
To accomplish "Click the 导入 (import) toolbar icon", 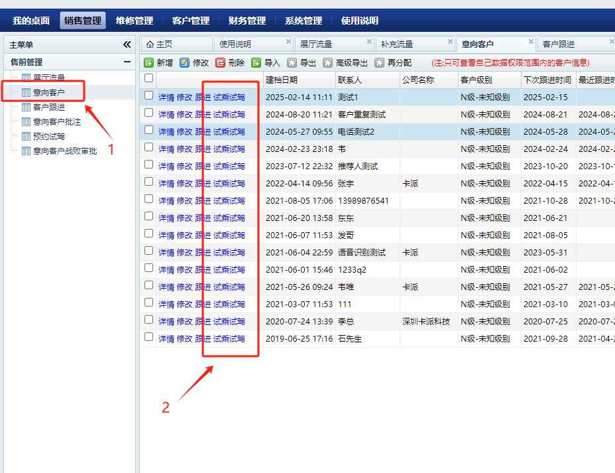I will click(x=256, y=63).
